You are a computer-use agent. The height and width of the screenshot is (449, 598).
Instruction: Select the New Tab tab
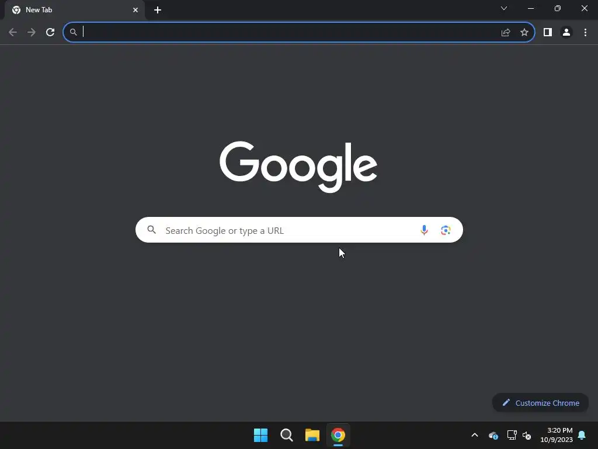[x=75, y=10]
